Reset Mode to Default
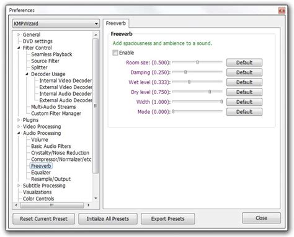The height and width of the screenshot is (237, 294). pos(244,112)
